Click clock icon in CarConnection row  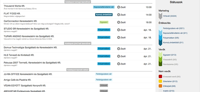(x=118, y=22)
